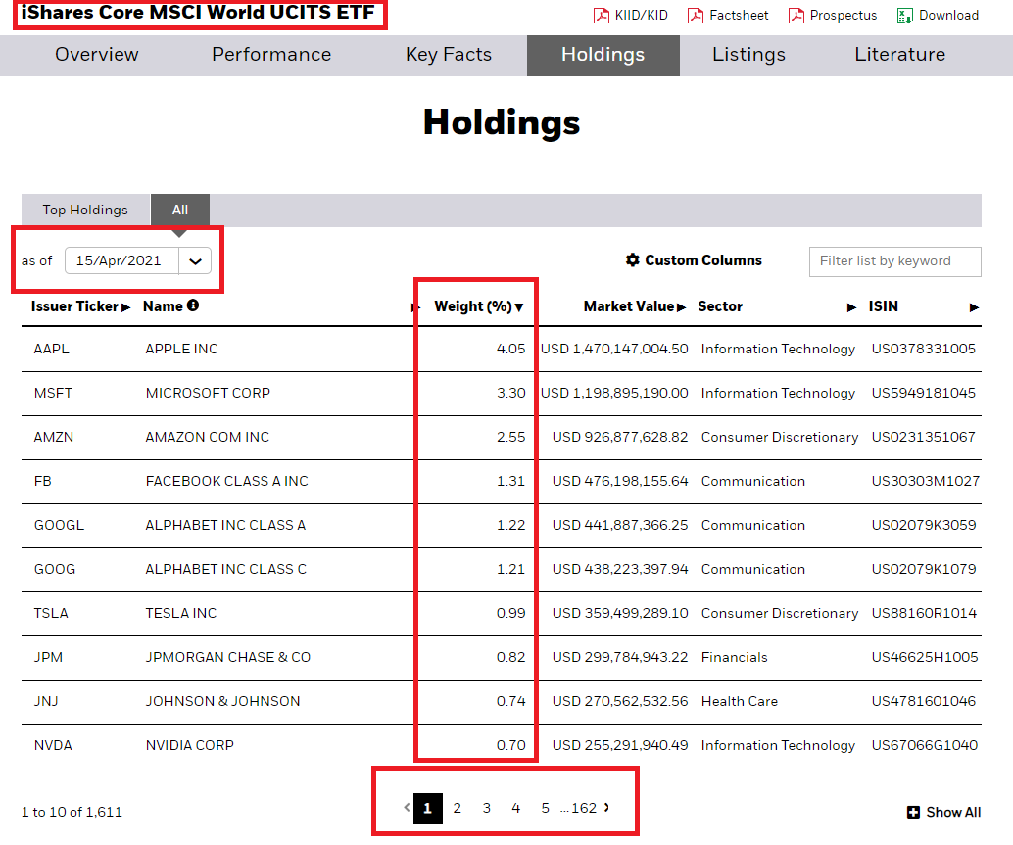Go to holdings page 4
Viewport: 1013px width, 845px height.
tap(515, 808)
